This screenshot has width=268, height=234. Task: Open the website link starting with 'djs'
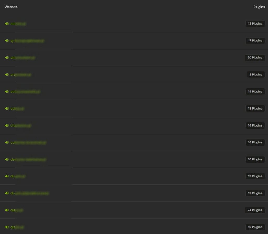click(x=17, y=227)
